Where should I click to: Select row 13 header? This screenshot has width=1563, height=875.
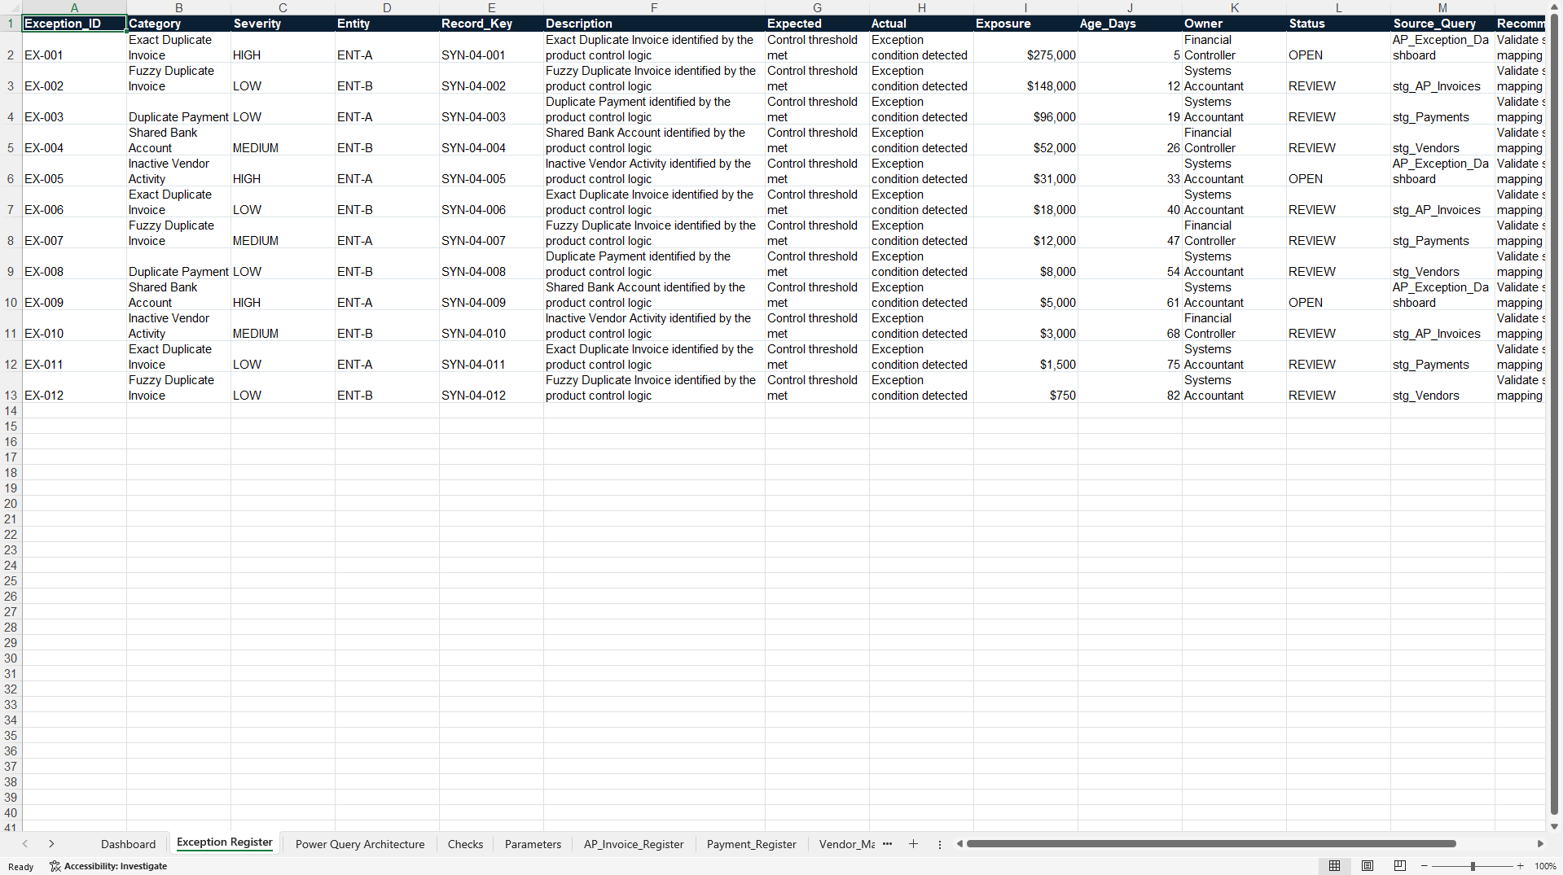[11, 387]
